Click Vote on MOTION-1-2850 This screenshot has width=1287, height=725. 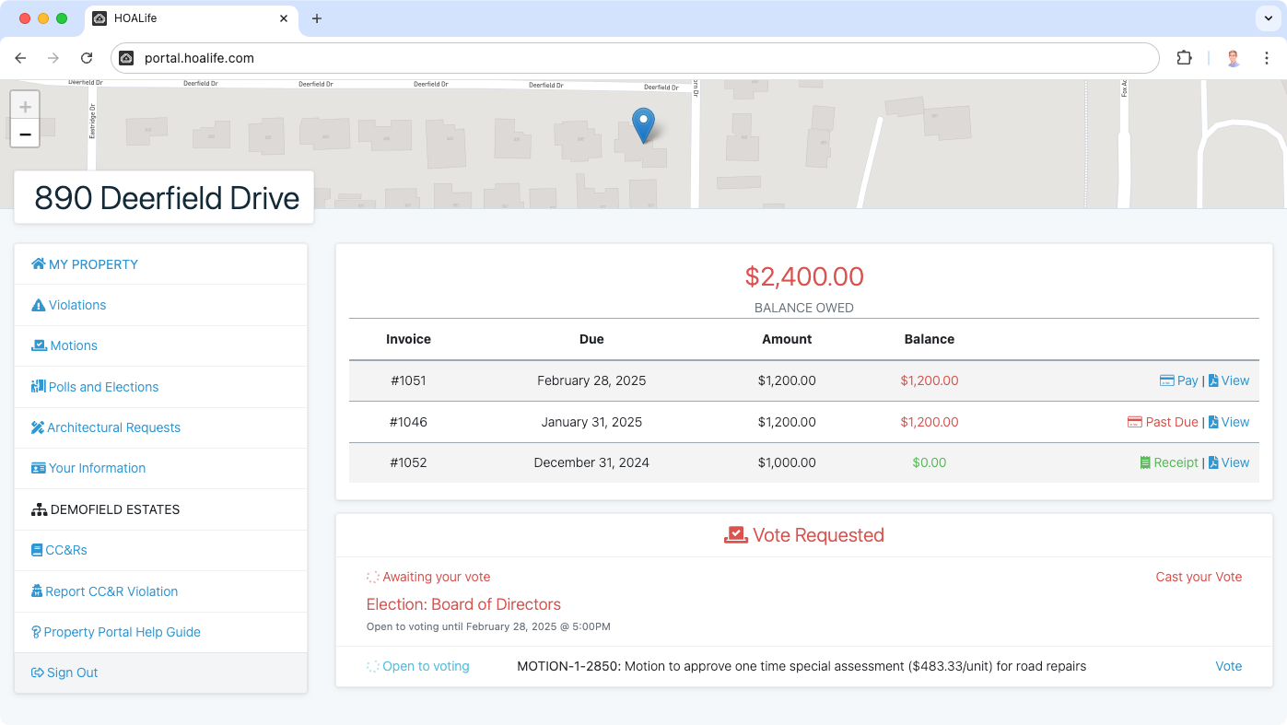click(1228, 666)
